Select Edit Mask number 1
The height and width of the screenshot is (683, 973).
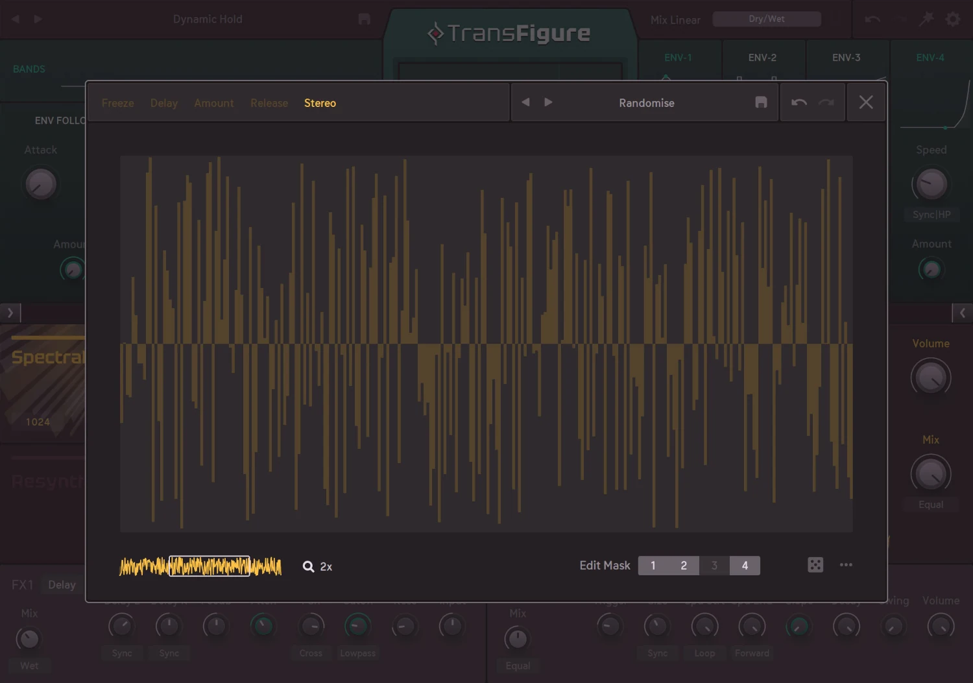(x=653, y=565)
